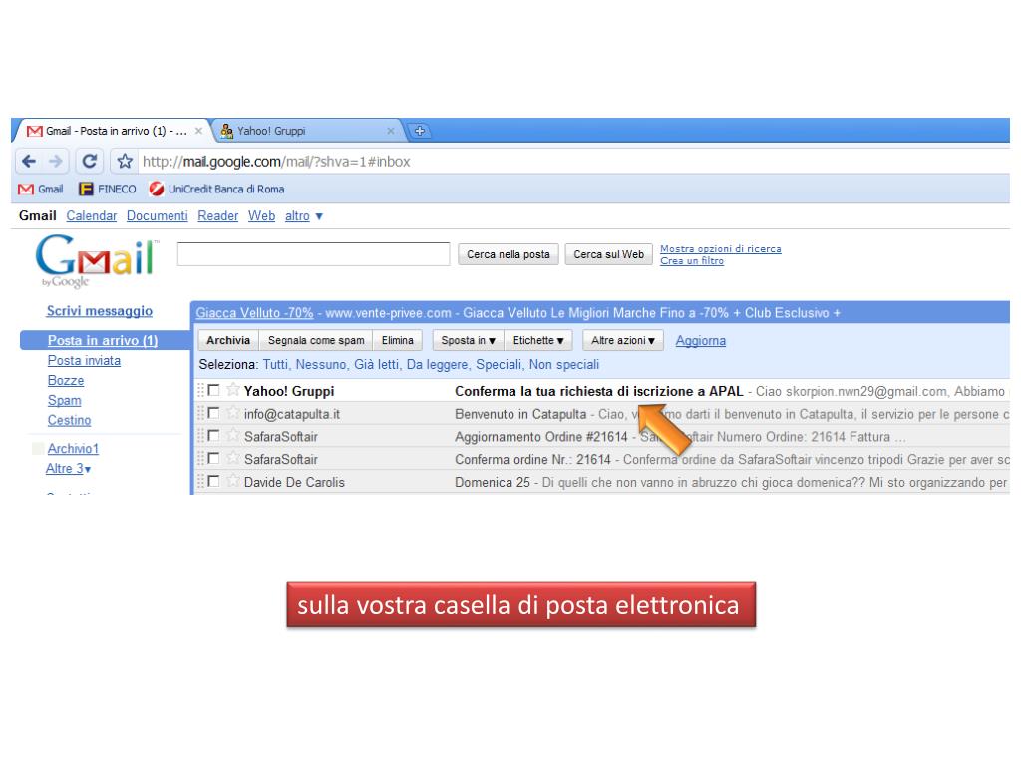1021x766 pixels.
Task: Click Scrivi messaggio to compose
Action: coord(100,311)
